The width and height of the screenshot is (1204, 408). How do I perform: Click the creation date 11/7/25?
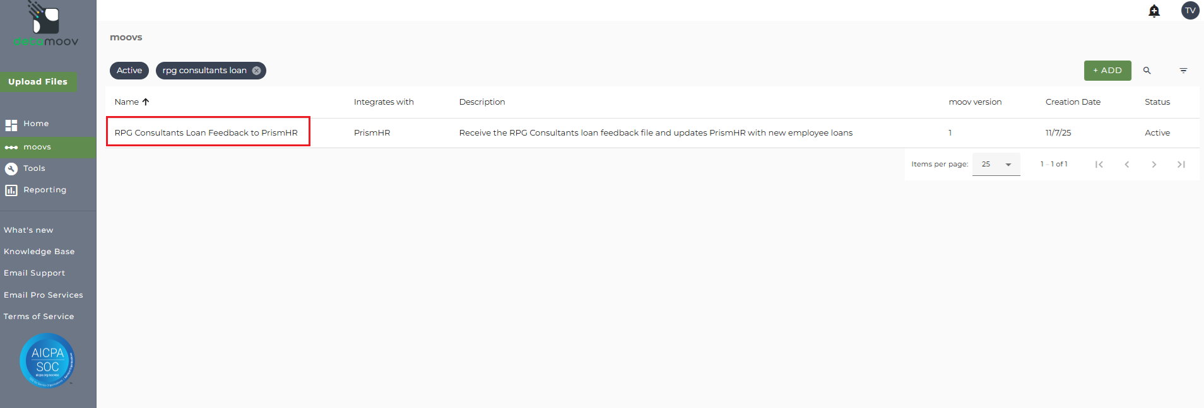click(1058, 133)
